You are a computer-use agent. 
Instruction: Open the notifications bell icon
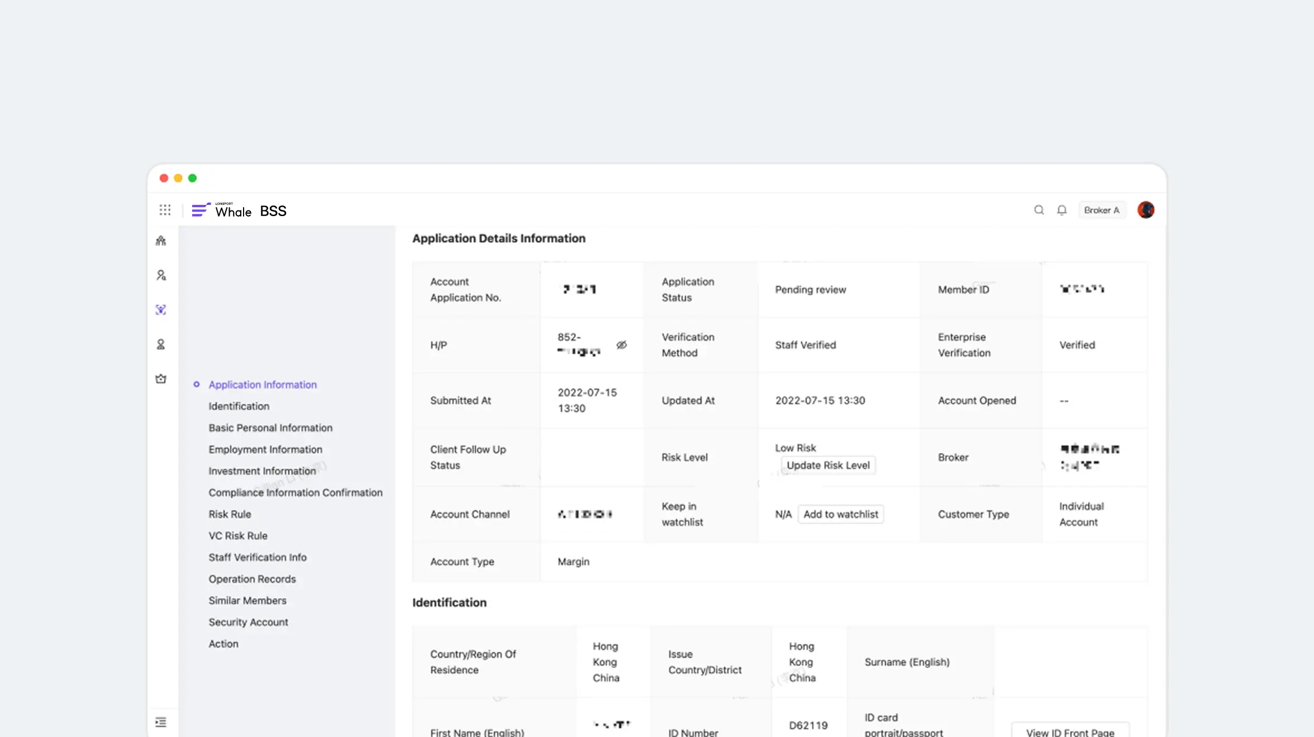coord(1061,210)
